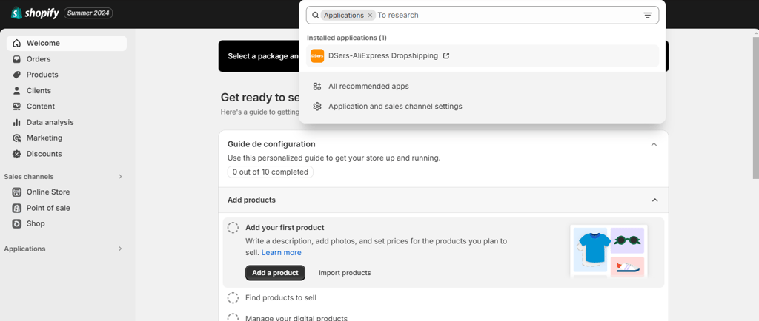Expand the Applications section chevron in sidebar
Image resolution: width=759 pixels, height=321 pixels.
point(120,249)
